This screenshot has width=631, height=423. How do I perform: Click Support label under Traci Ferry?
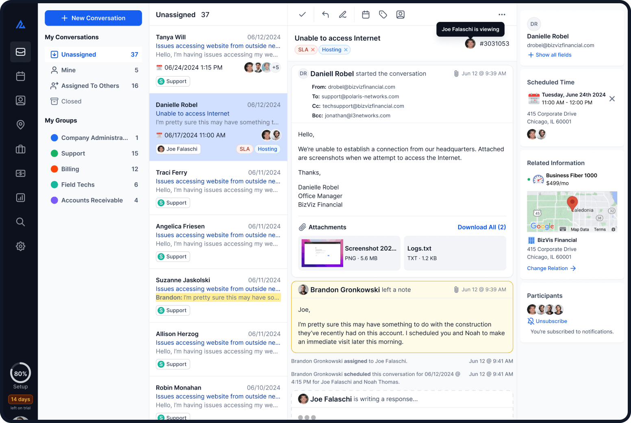coord(173,203)
